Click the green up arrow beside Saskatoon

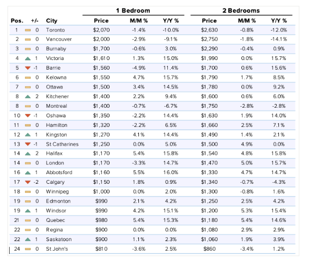(x=28, y=239)
